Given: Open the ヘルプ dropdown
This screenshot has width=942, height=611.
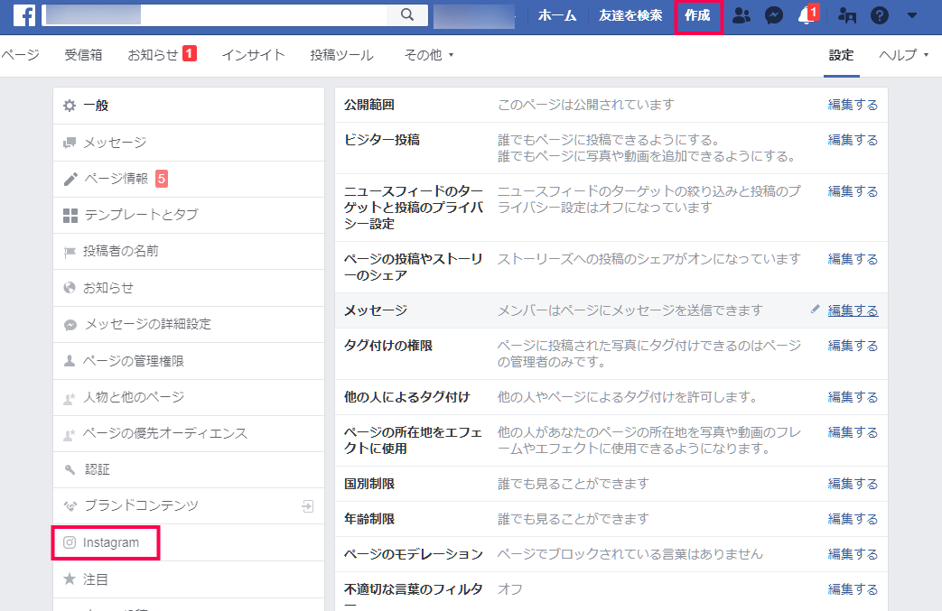Looking at the screenshot, I should (x=903, y=55).
